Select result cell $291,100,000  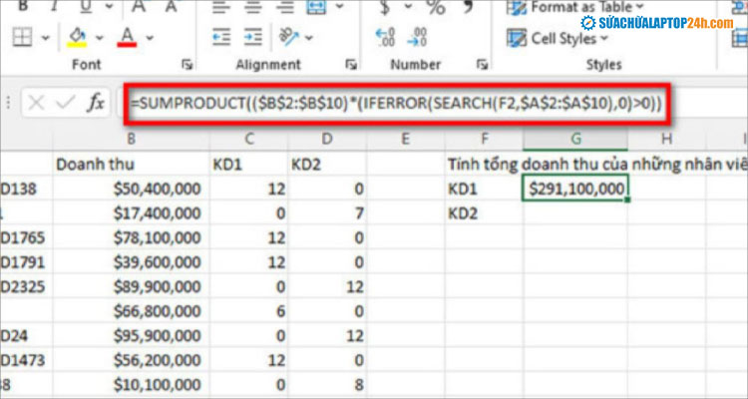point(575,189)
